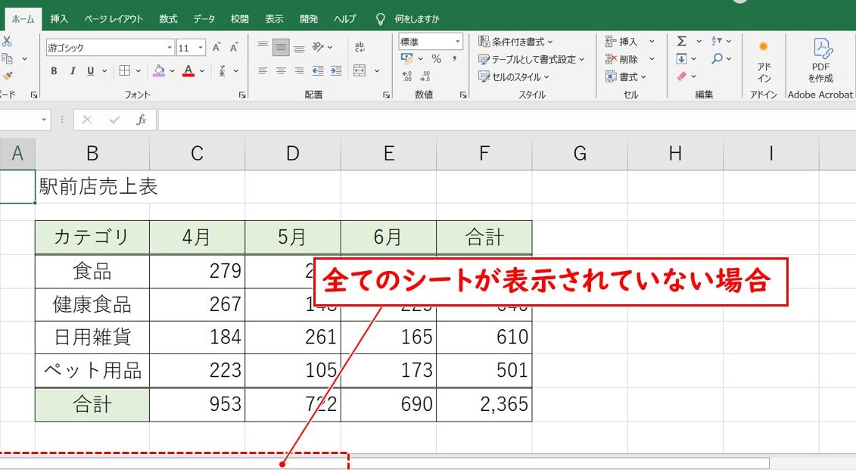
Task: Toggle Bold formatting
Action: point(54,70)
